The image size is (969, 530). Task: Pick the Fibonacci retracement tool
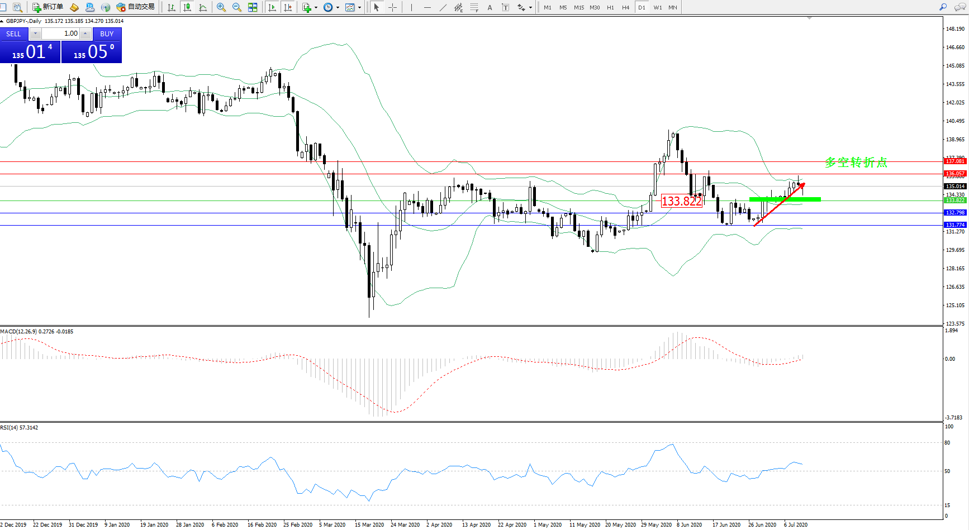474,7
